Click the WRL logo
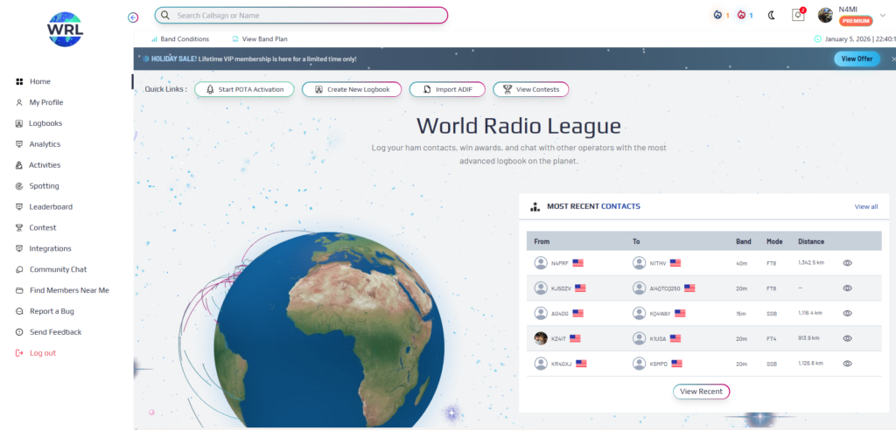896x430 pixels. (x=66, y=28)
